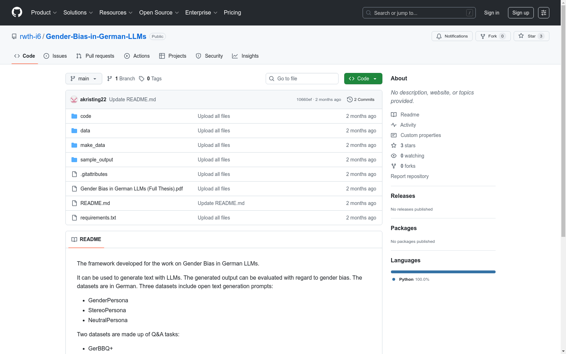Open the Pricing page
Viewport: 566px width, 354px height.
(232, 12)
